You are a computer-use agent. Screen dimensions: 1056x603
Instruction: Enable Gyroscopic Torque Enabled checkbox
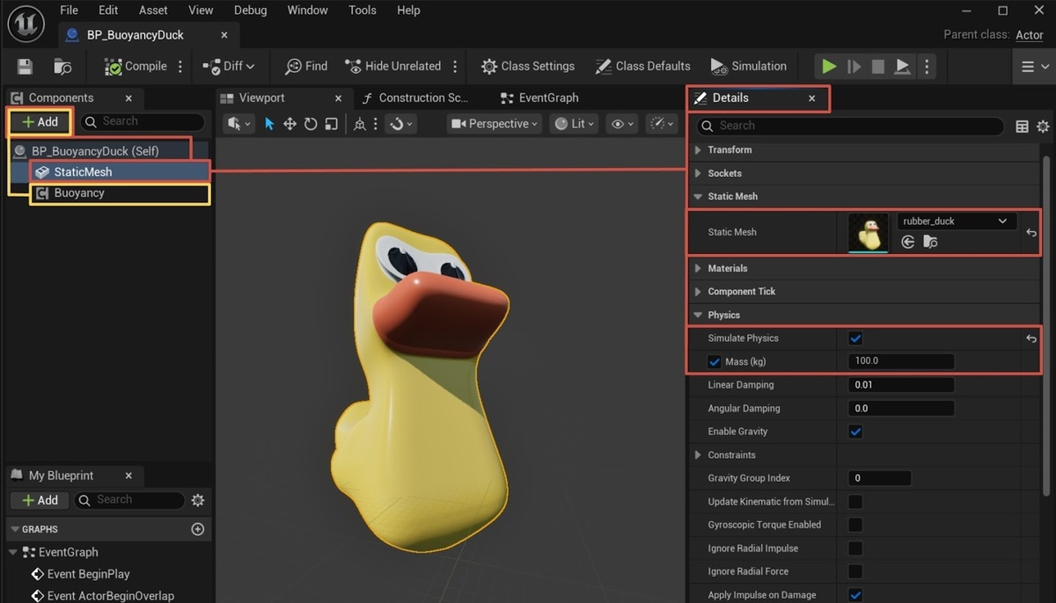[855, 525]
